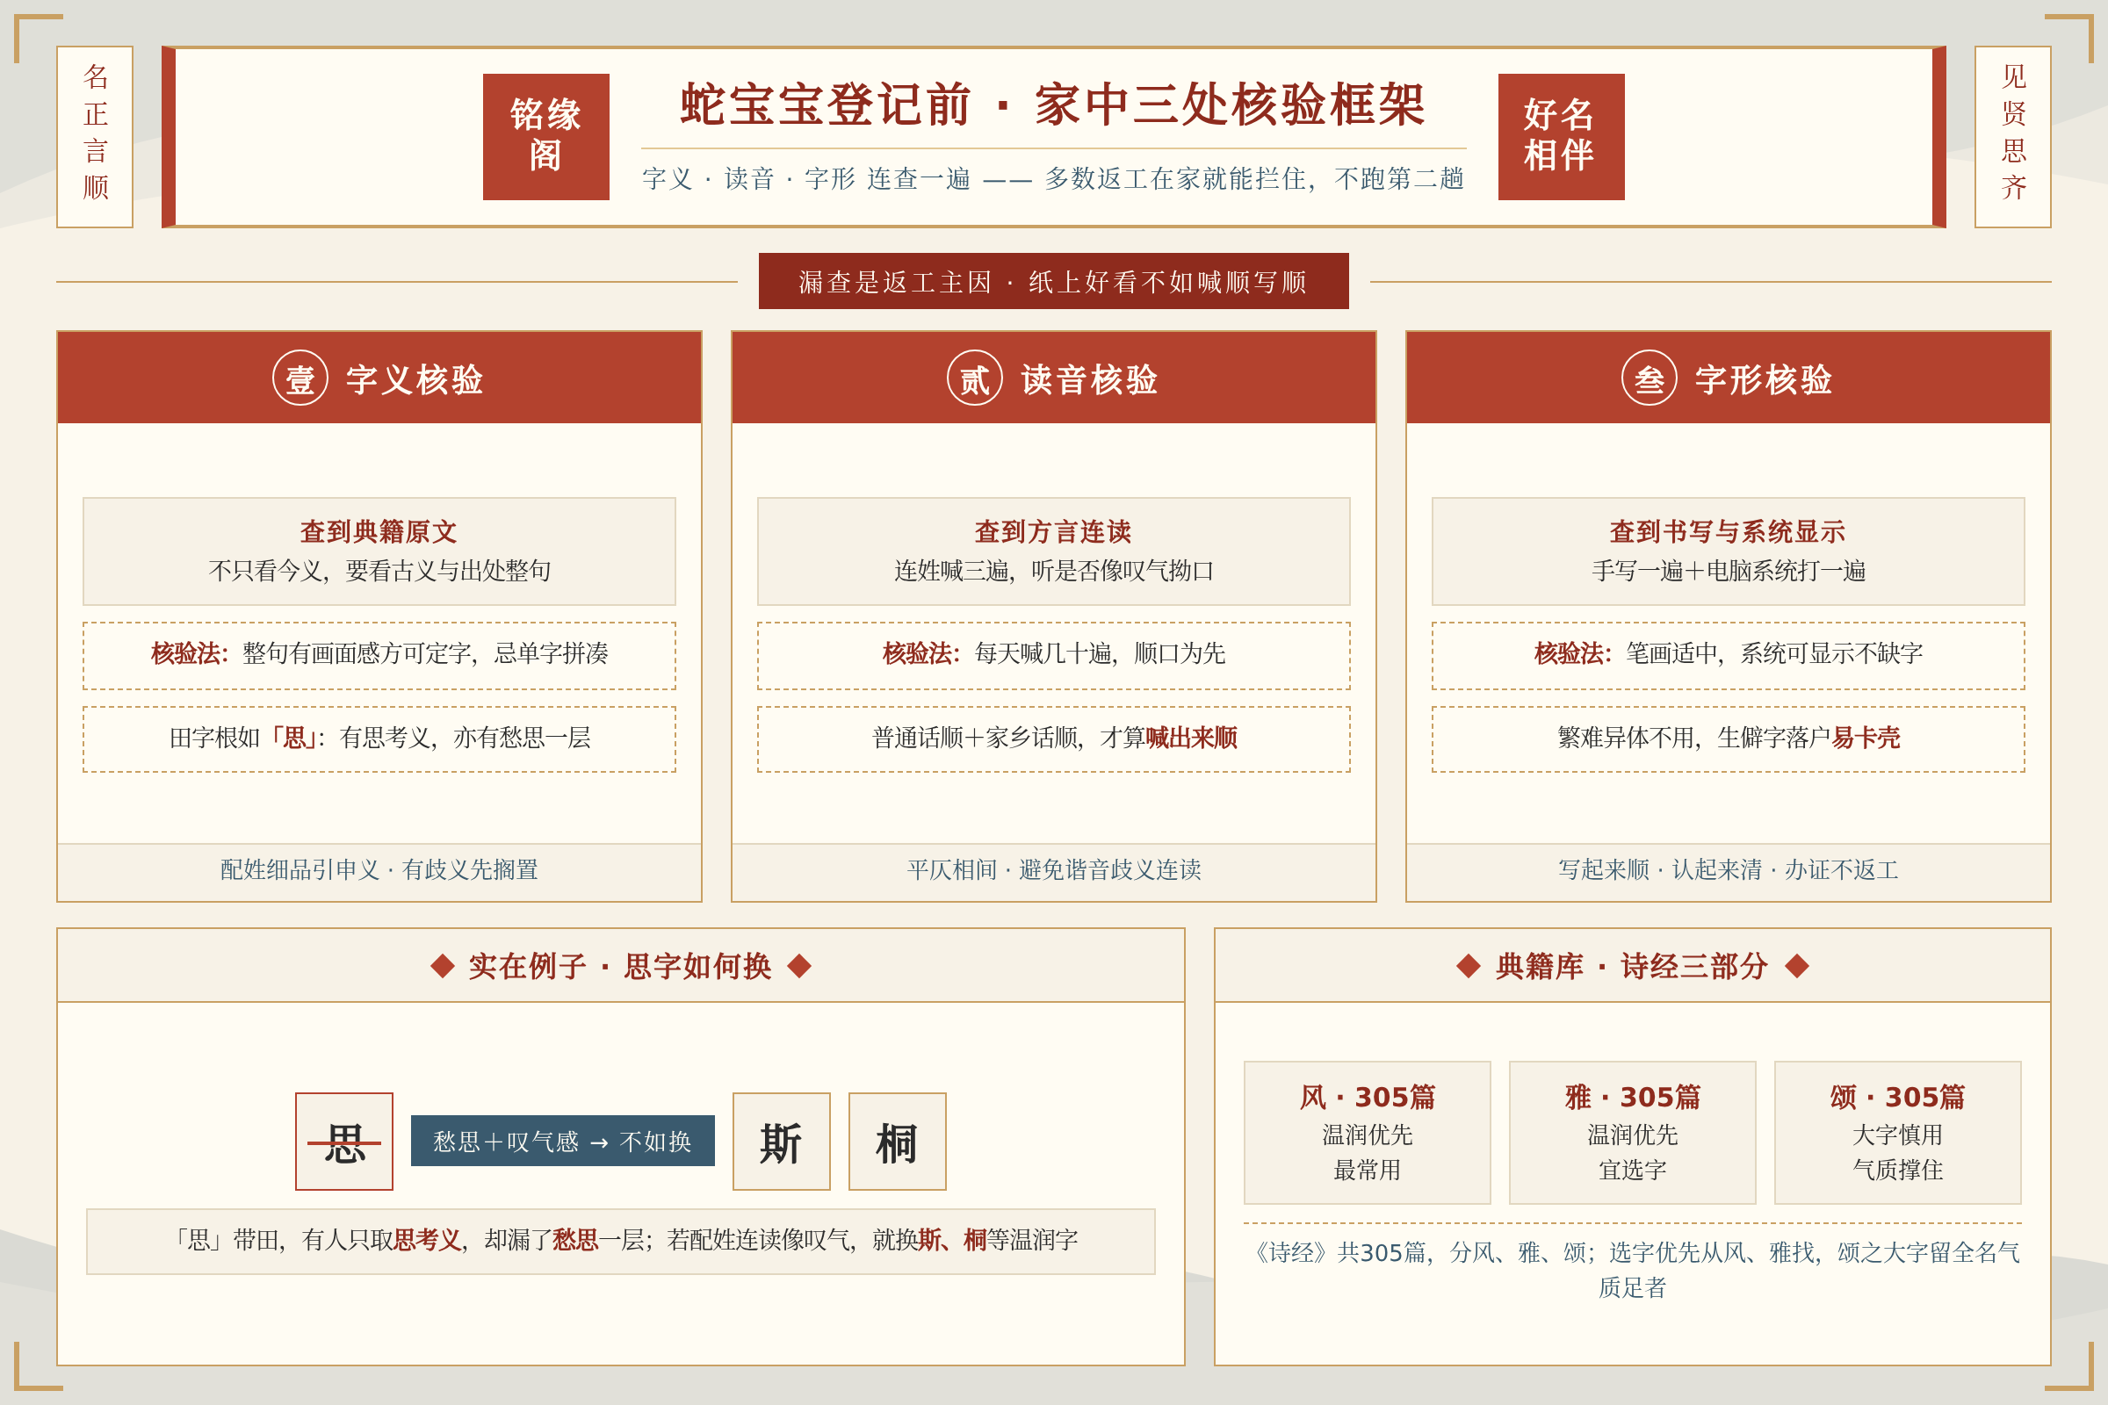Open the 读音核验 column header
This screenshot has width=2108, height=1405.
point(1054,378)
